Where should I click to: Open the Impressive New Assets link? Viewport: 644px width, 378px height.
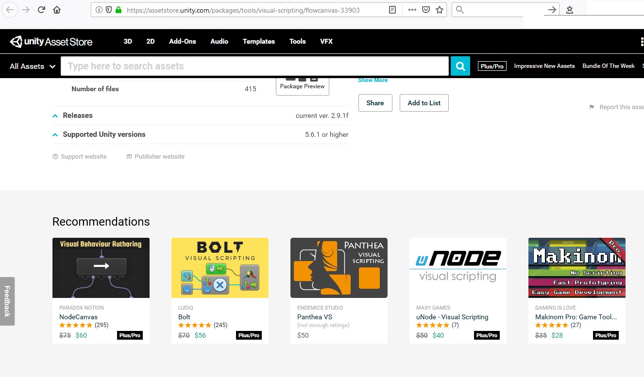coord(544,66)
